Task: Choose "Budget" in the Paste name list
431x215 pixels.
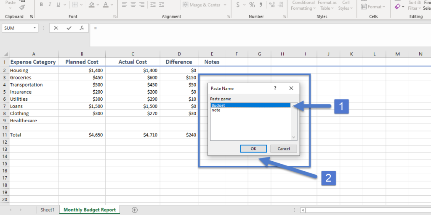Action: (218, 105)
